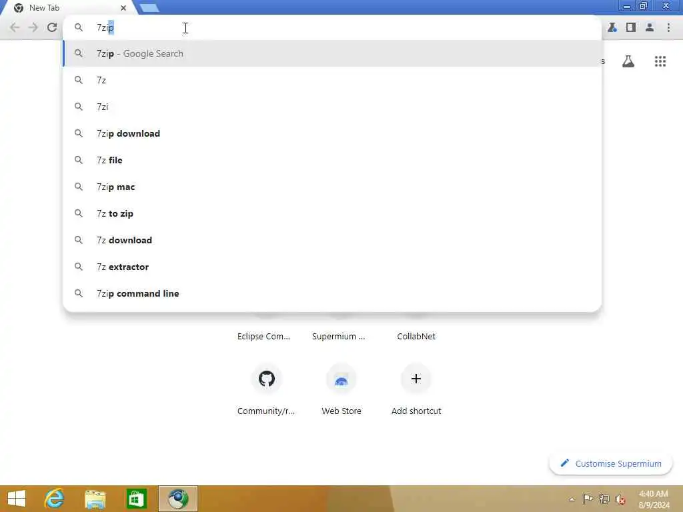Open the Windows Store taskbar icon

point(136,499)
